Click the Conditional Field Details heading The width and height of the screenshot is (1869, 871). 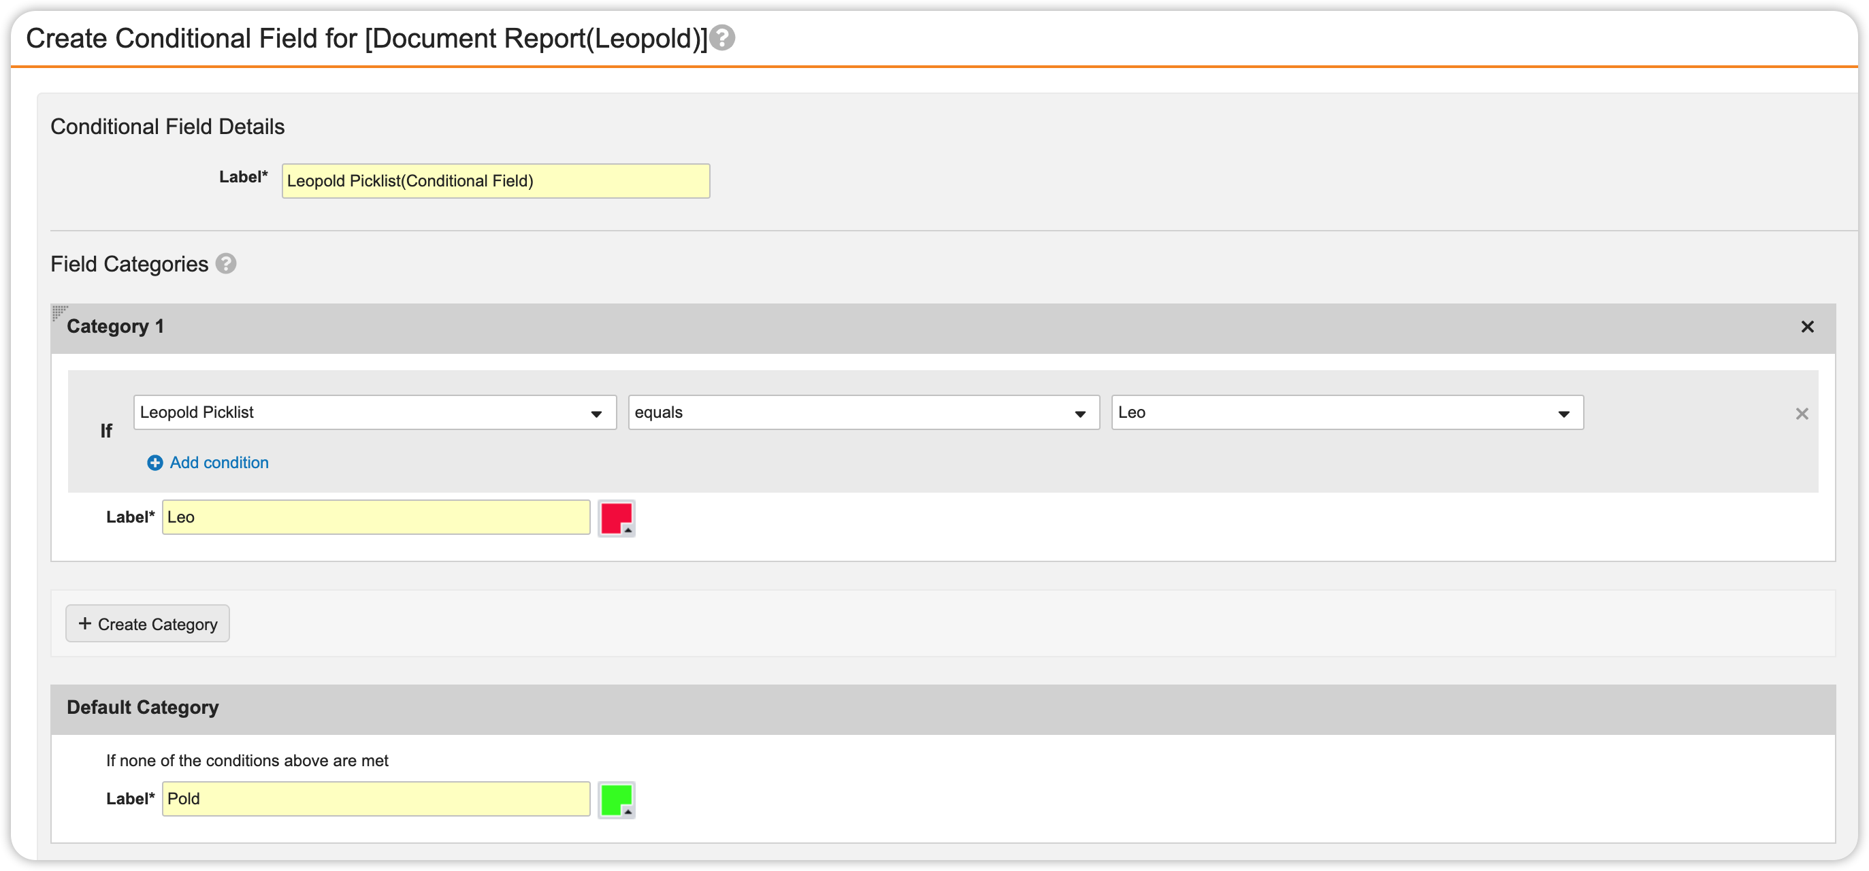tap(167, 127)
